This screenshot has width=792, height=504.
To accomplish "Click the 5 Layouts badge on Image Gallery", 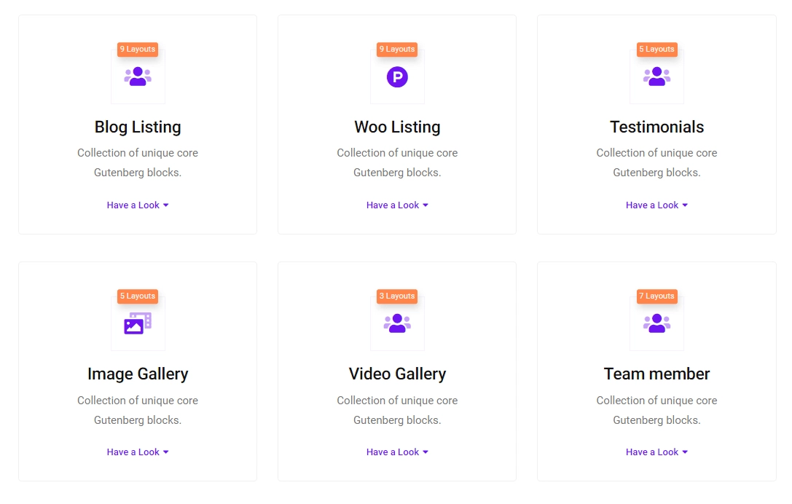I will (x=138, y=296).
